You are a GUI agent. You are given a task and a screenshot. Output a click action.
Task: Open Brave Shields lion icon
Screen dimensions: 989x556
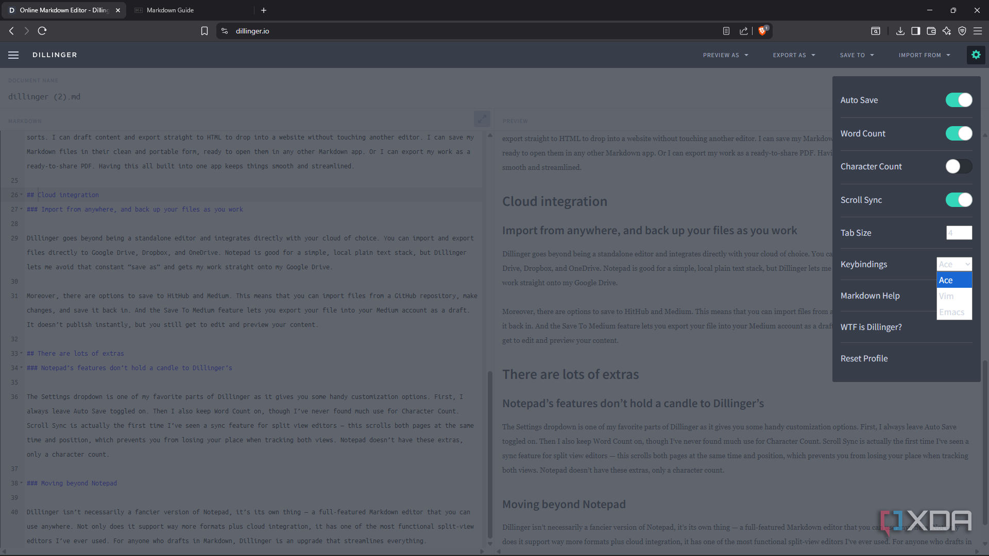point(762,31)
